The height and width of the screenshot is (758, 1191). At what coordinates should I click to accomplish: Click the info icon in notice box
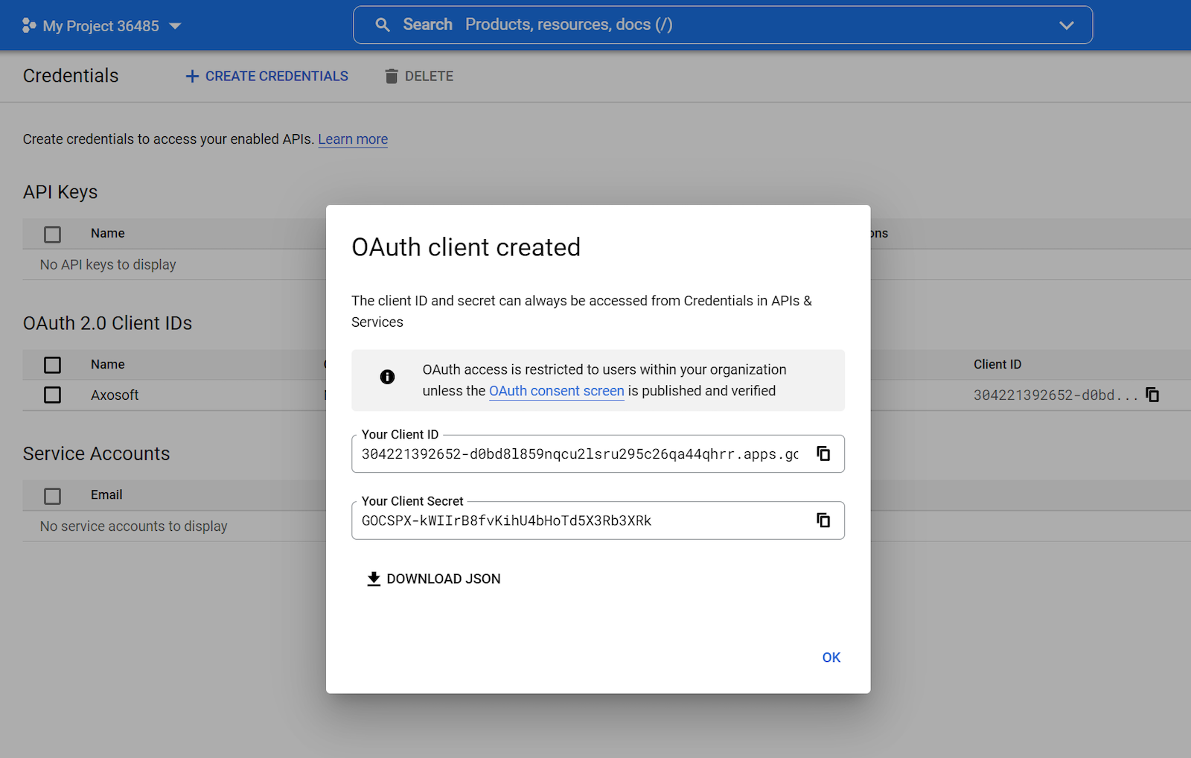pyautogui.click(x=387, y=377)
